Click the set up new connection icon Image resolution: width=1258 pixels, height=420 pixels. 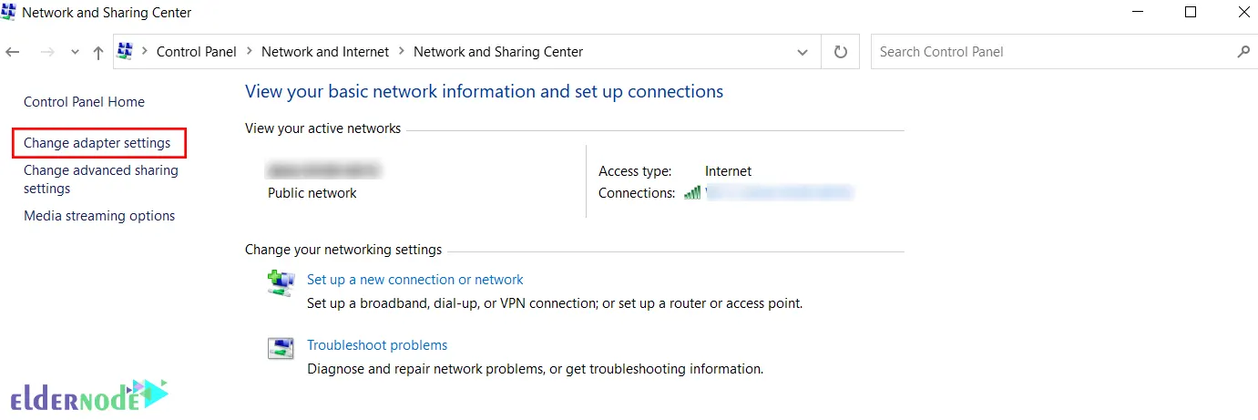pos(281,282)
